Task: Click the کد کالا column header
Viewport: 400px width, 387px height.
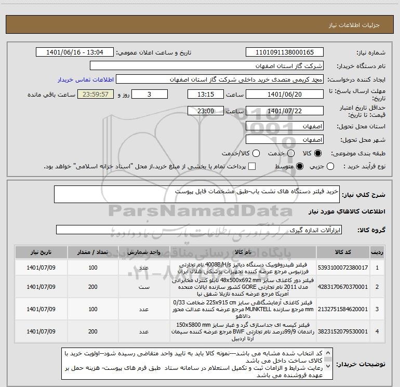Action: coord(343,252)
